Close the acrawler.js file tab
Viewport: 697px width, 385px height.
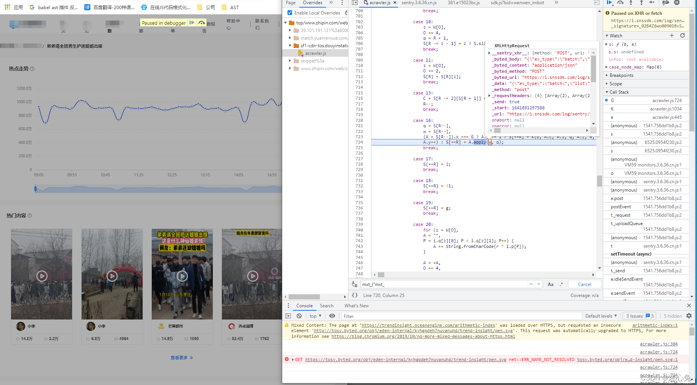click(x=395, y=3)
